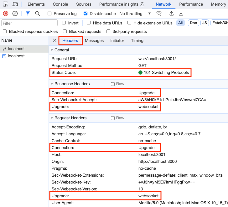This screenshot has width=228, height=207.
Task: Close the request details pane
Action: 55,40
